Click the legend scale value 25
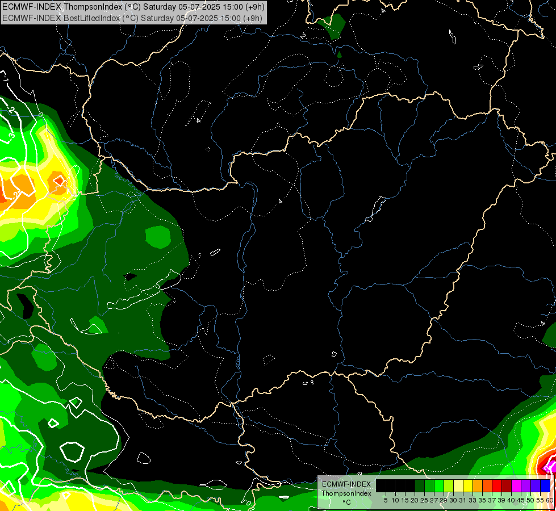 tap(424, 500)
